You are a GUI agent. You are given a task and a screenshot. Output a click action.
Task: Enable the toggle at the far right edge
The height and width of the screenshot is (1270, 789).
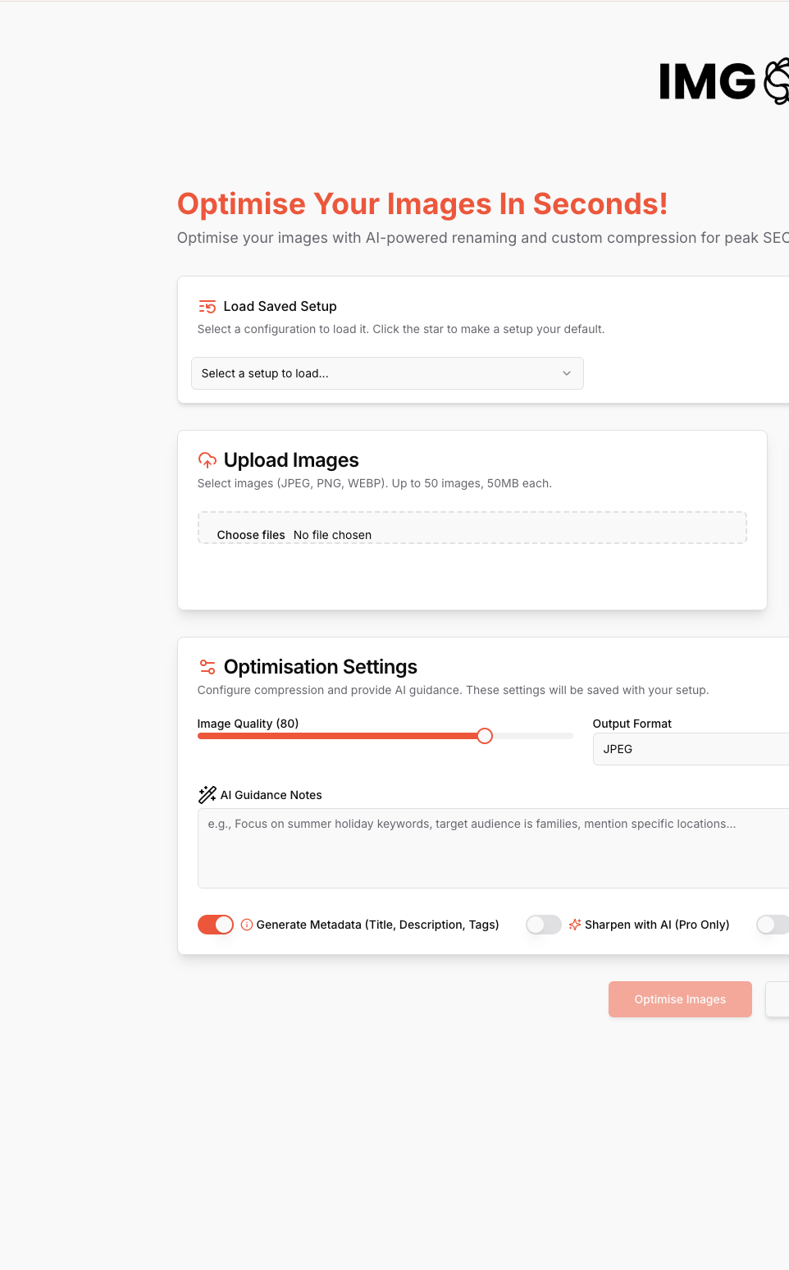(x=772, y=925)
